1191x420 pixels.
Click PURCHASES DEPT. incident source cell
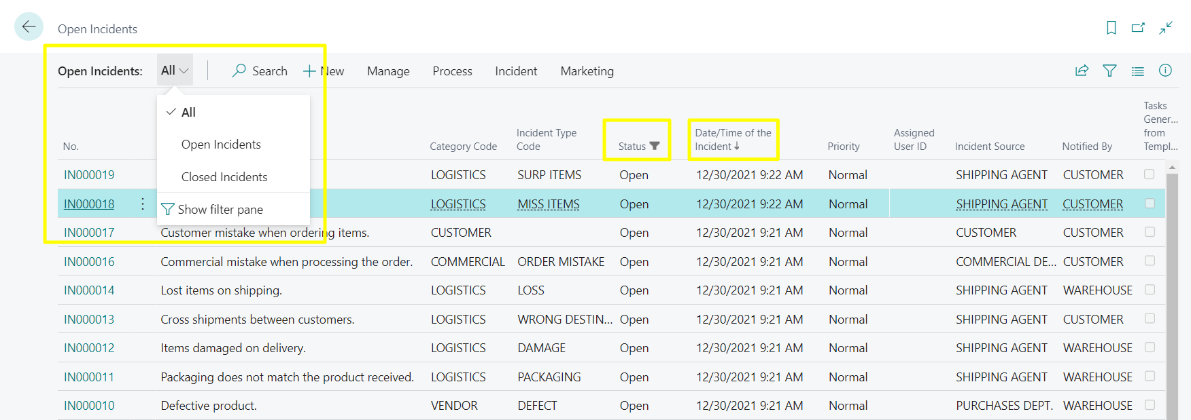[1004, 406]
